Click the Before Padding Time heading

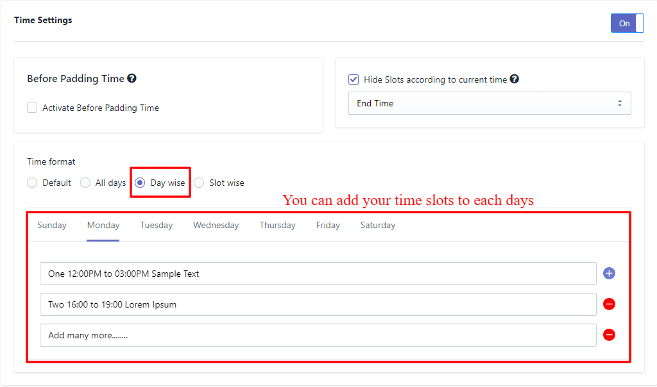coord(76,79)
